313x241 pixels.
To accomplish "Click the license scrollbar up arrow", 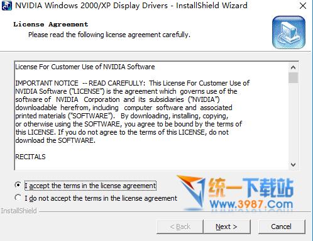I will (293, 67).
